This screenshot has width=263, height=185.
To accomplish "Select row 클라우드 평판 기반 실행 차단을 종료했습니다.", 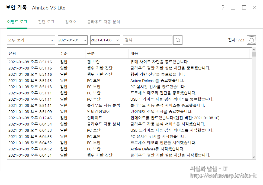I will pyautogui.click(x=129, y=68).
